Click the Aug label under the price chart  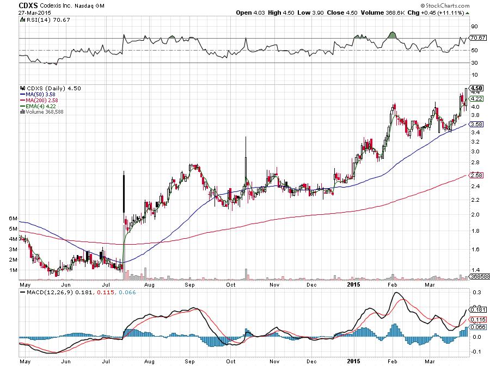[x=149, y=284]
